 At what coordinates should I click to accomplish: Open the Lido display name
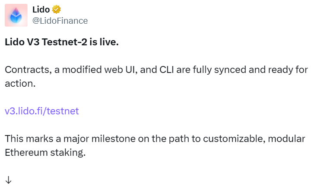pos(42,9)
